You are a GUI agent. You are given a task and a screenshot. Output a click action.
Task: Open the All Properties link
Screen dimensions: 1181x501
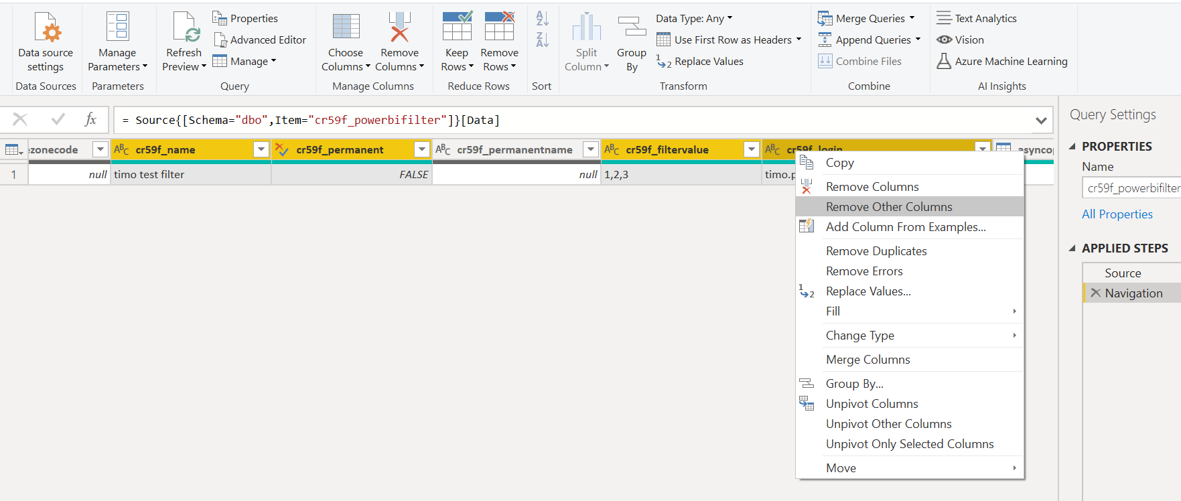coord(1117,214)
